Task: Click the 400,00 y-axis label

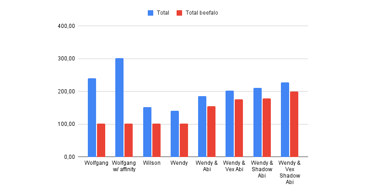Action: click(x=67, y=26)
